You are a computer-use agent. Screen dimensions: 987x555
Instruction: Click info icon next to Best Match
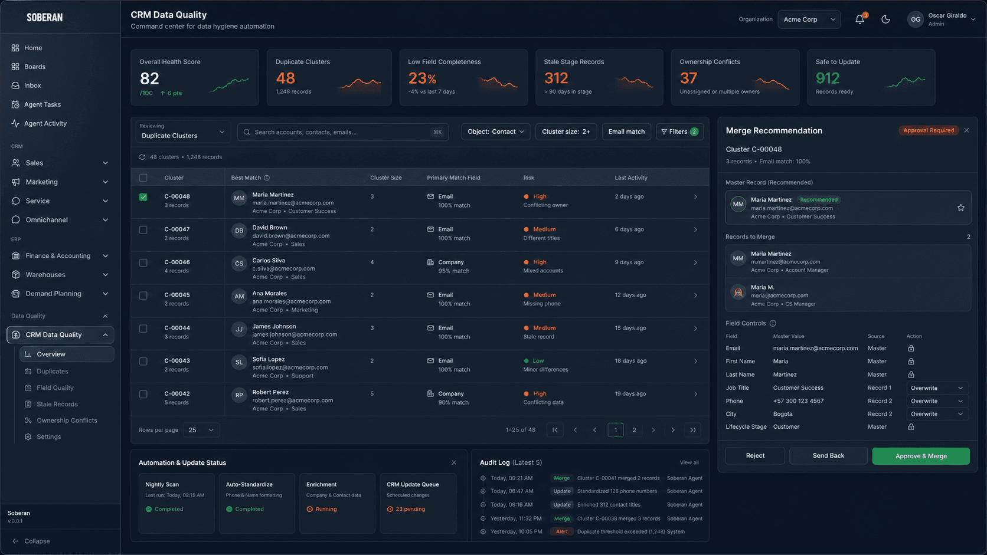click(267, 178)
